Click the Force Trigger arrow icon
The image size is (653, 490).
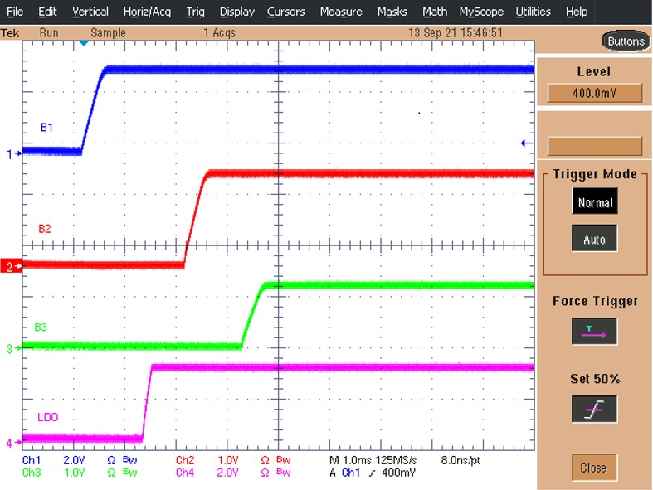(x=594, y=332)
